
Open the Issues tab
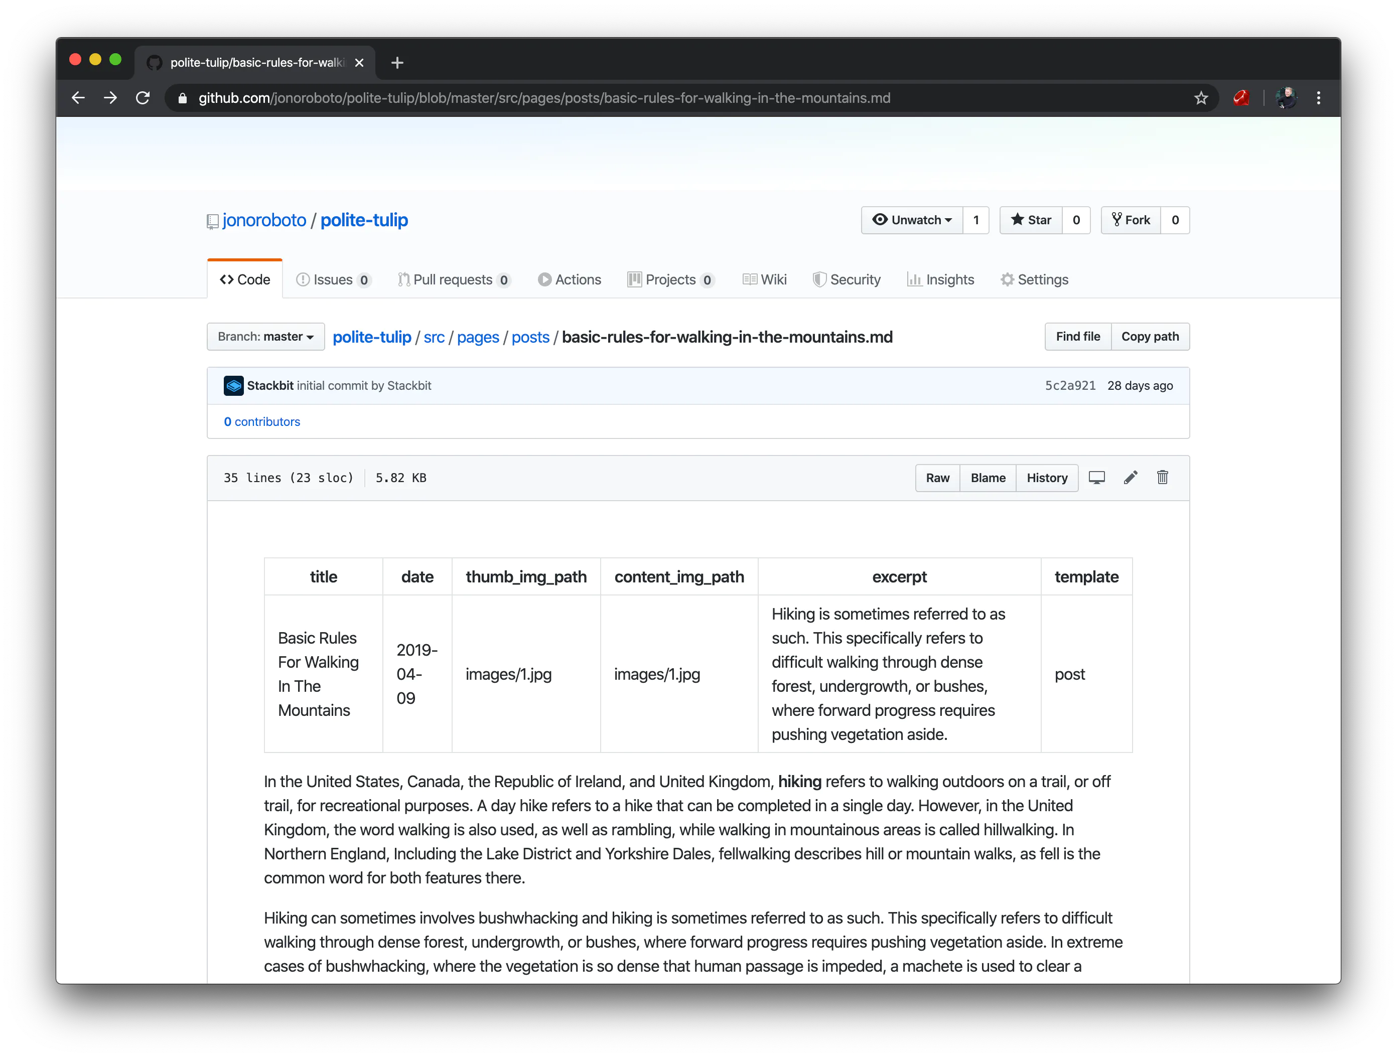coord(333,279)
